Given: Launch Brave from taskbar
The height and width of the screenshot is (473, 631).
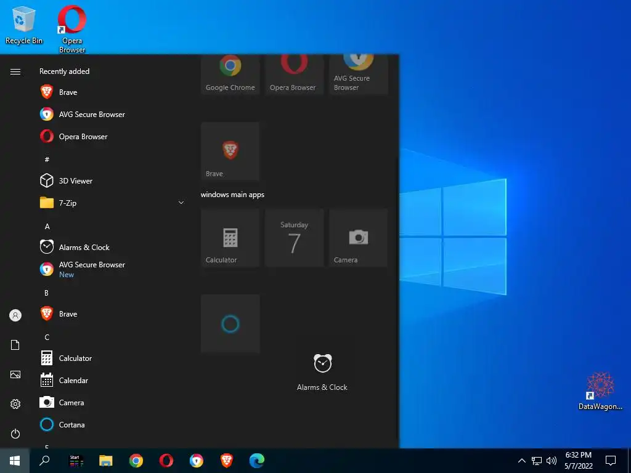Looking at the screenshot, I should tap(227, 461).
